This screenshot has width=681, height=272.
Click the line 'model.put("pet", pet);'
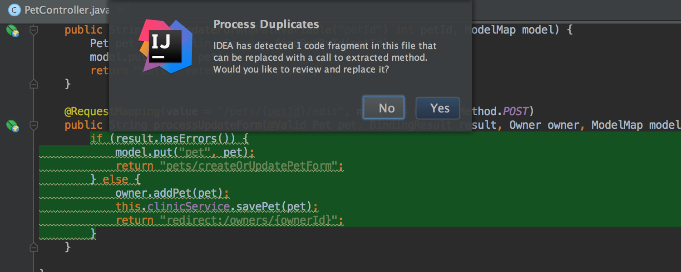tap(185, 152)
